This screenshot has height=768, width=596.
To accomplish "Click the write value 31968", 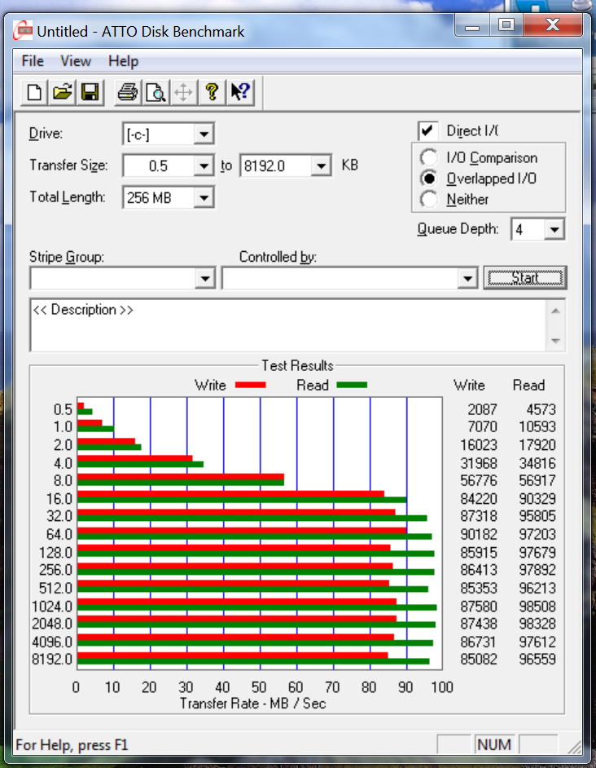I will pyautogui.click(x=479, y=463).
